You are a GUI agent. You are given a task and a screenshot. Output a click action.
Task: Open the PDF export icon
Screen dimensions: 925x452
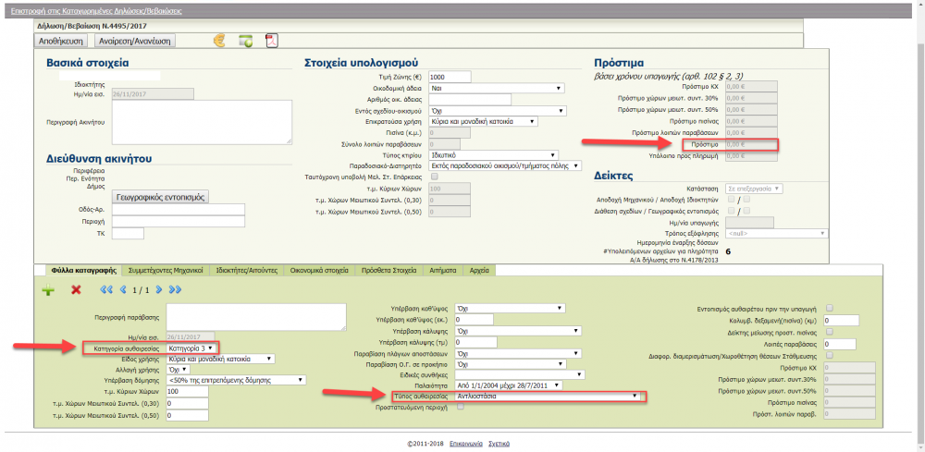pyautogui.click(x=272, y=41)
